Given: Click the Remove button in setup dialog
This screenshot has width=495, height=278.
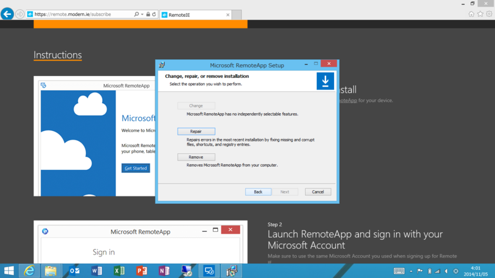Looking at the screenshot, I should pyautogui.click(x=196, y=157).
